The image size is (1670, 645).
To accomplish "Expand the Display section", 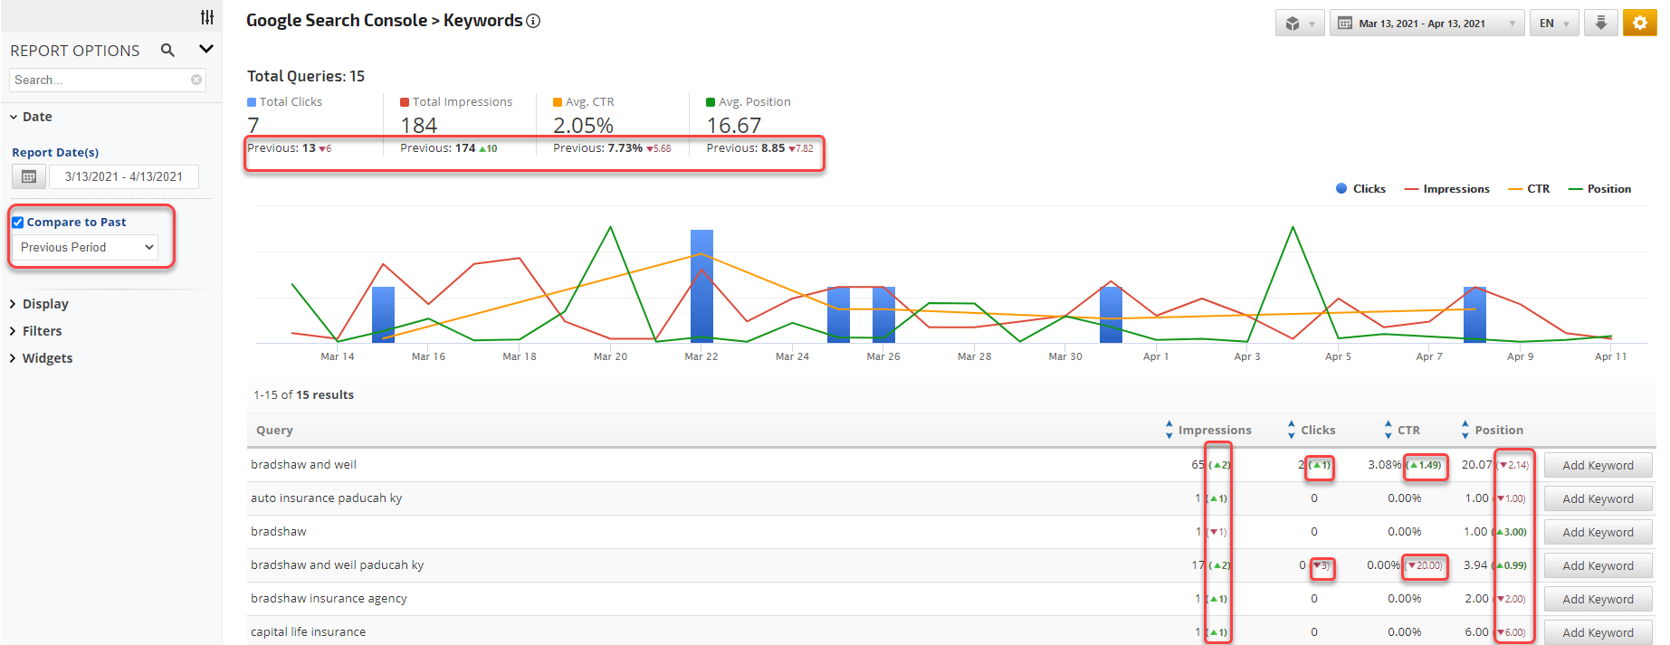I will (45, 304).
